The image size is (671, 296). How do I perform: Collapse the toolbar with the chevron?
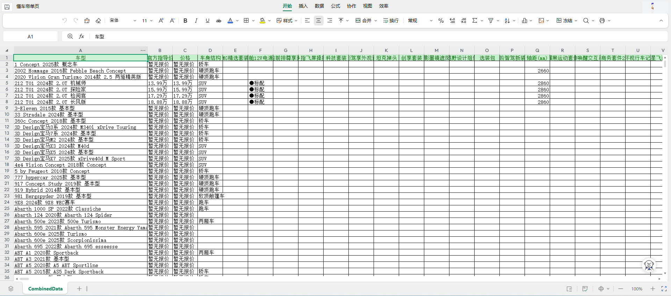(661, 21)
